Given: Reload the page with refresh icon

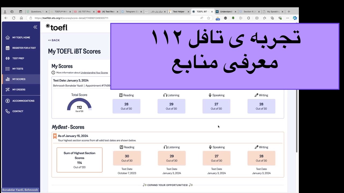Looking at the screenshot, I should tap(14, 18).
